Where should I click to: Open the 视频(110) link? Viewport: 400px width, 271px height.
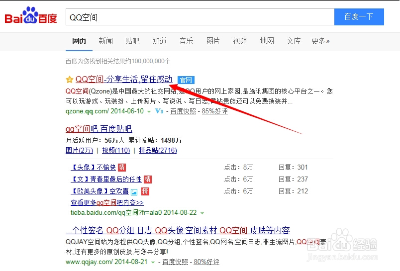(116, 150)
